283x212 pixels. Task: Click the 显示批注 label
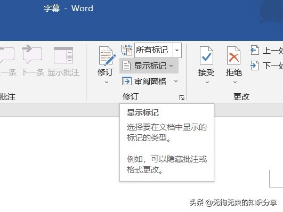click(63, 72)
